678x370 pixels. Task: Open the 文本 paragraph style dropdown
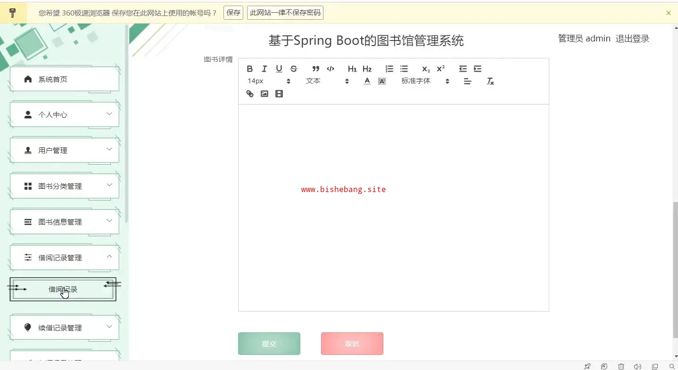[x=327, y=81]
